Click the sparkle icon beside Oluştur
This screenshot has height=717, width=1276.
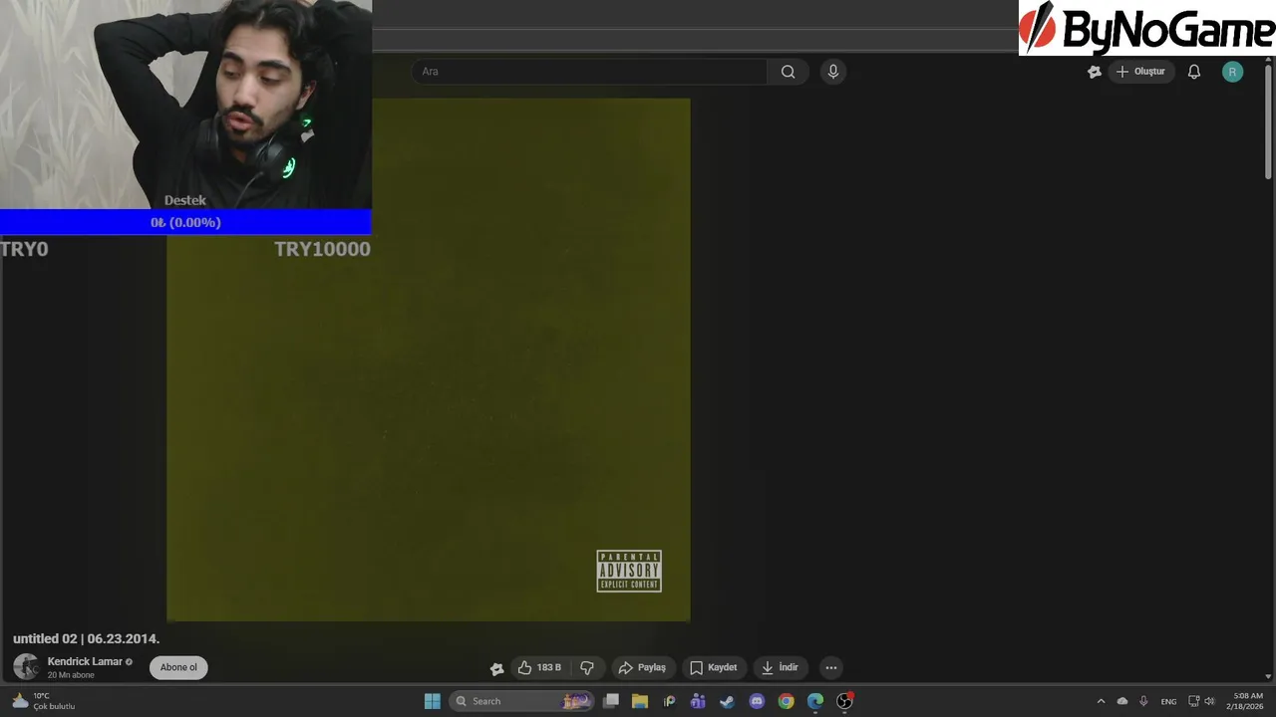click(1094, 72)
